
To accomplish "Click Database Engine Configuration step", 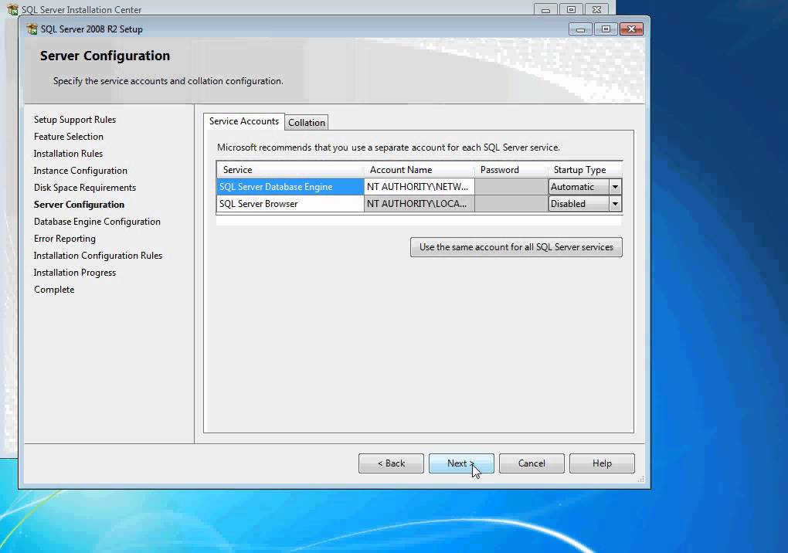I will click(x=97, y=222).
